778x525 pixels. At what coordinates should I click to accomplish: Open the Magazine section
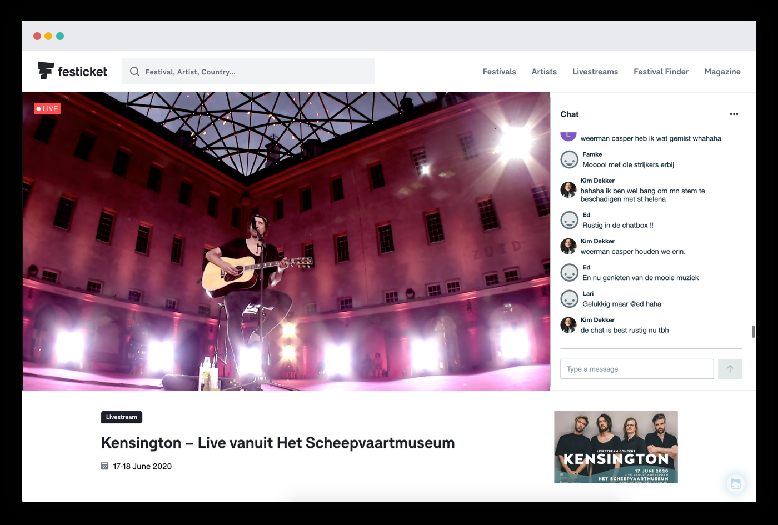tap(722, 72)
